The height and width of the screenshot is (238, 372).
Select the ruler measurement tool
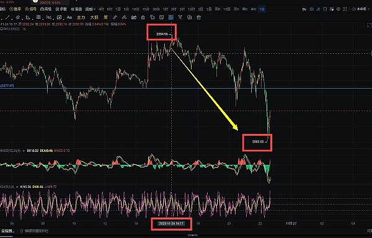[x=115, y=17]
